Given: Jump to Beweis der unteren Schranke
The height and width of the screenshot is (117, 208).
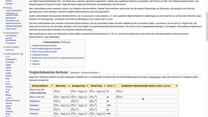Looking at the screenshot, I should 58,58.
